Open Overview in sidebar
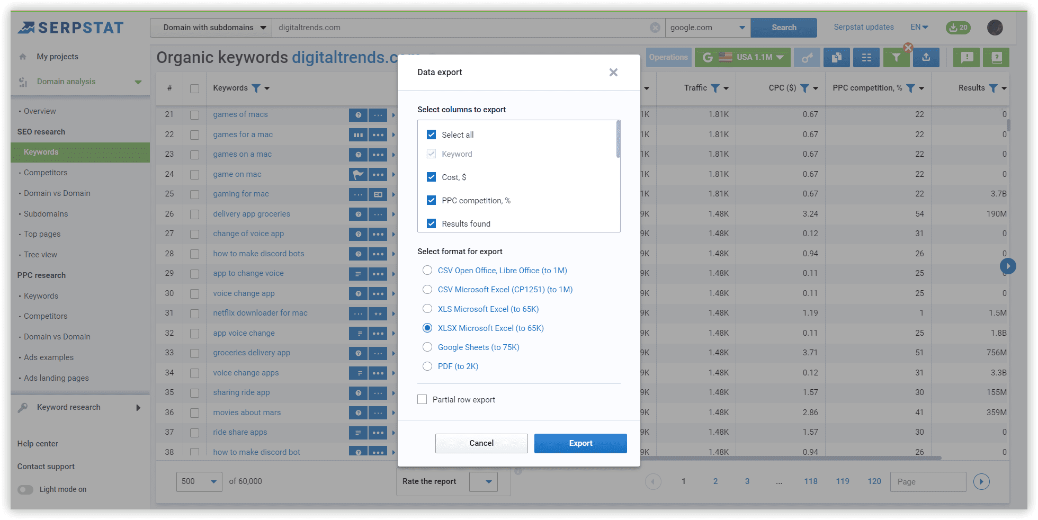This screenshot has height=520, width=1038. pos(40,111)
